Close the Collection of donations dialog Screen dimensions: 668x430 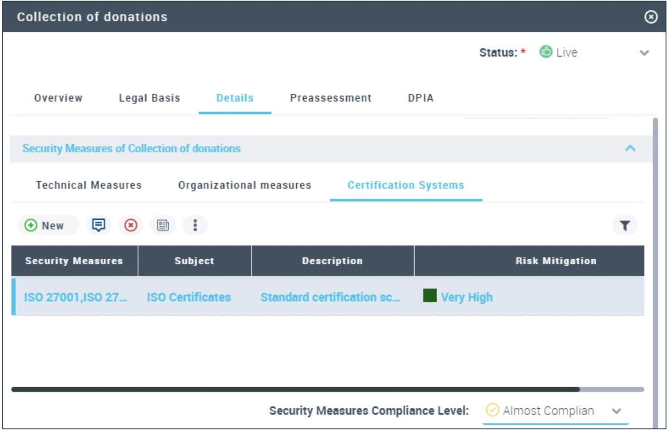click(x=651, y=17)
